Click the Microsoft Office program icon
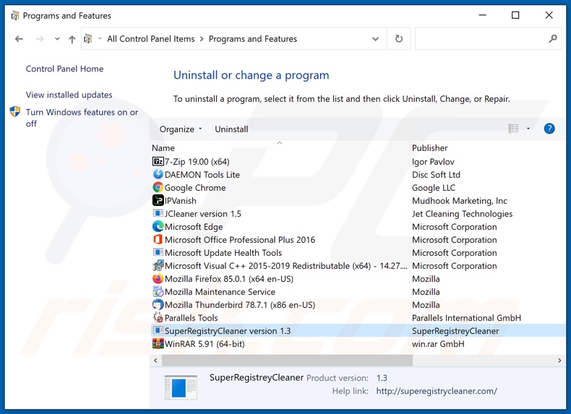Screen dimensions: 571x414 (x=158, y=240)
